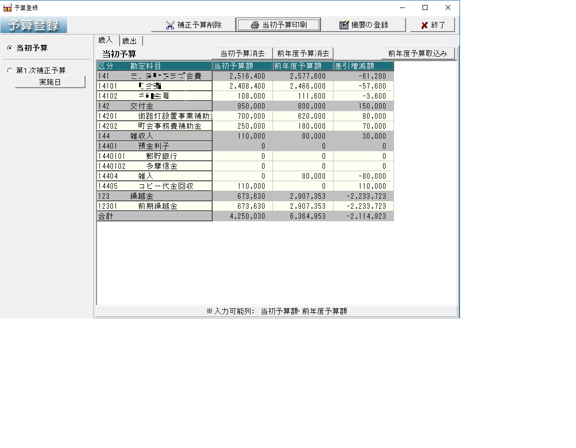Image resolution: width=576 pixels, height=448 pixels.
Task: Select the 第1次補正予算 radio button
Action: tap(9, 71)
